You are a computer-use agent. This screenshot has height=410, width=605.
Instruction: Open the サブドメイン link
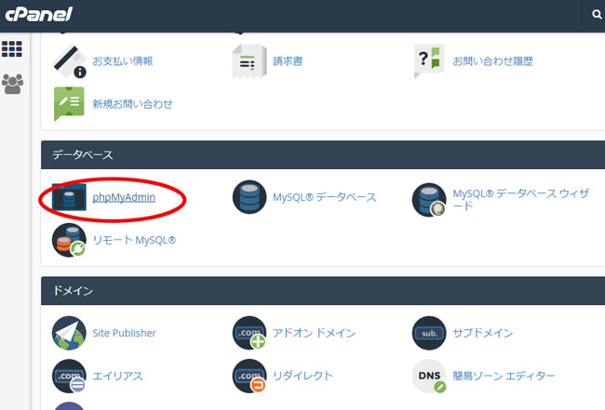483,333
